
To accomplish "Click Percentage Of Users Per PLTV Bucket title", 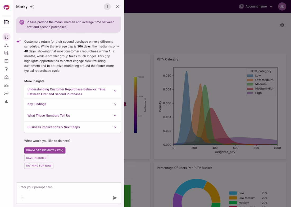I will tap(184, 168).
